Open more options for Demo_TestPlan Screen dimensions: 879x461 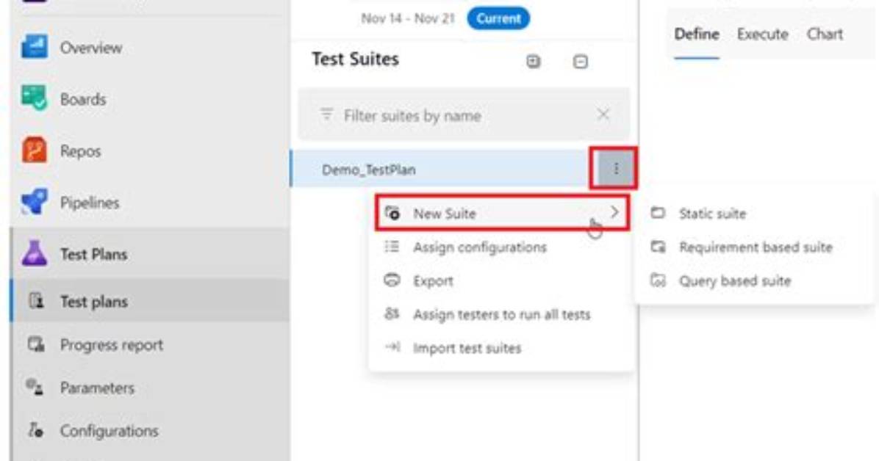click(615, 169)
